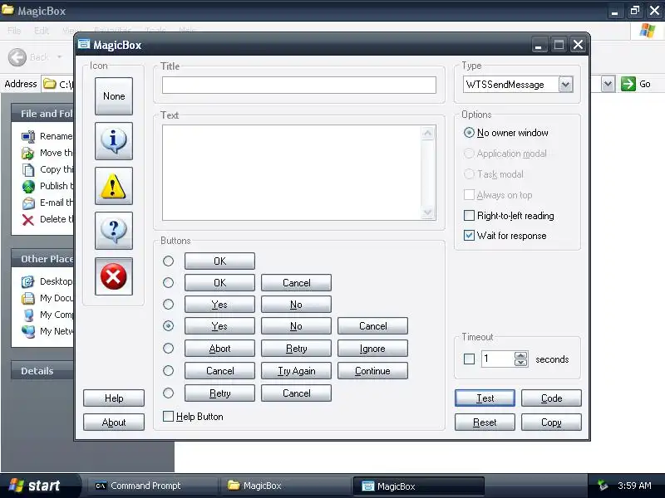Click the Code button
The width and height of the screenshot is (665, 498).
551,398
